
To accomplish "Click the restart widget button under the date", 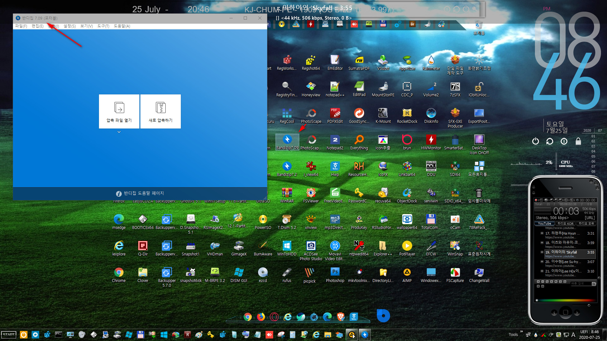I will (549, 141).
